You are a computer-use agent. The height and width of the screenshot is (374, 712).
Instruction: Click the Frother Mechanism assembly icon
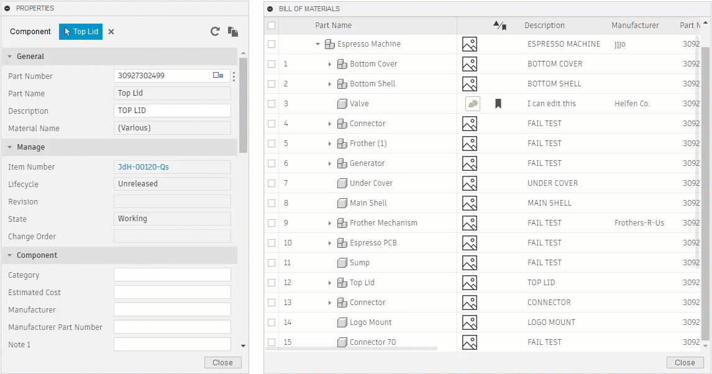(342, 223)
